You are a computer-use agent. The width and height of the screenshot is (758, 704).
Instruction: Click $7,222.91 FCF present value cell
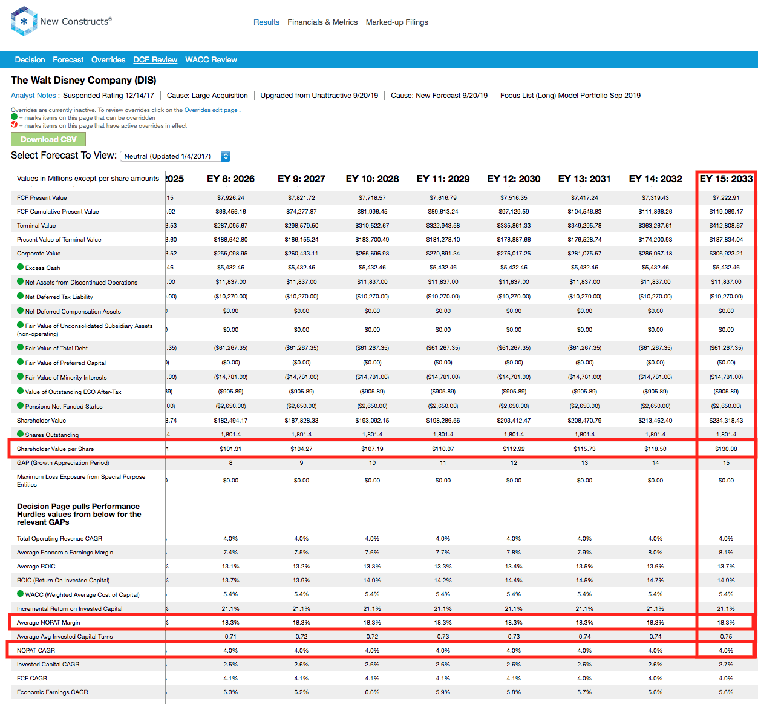(726, 198)
